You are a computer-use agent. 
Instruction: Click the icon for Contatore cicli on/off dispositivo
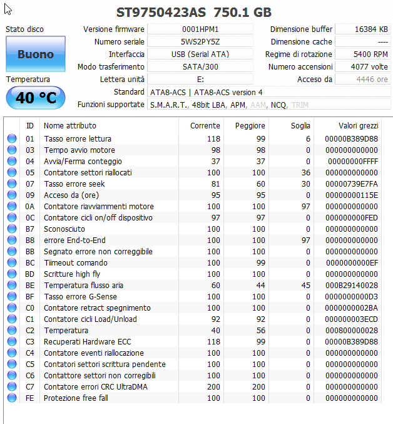click(x=12, y=218)
